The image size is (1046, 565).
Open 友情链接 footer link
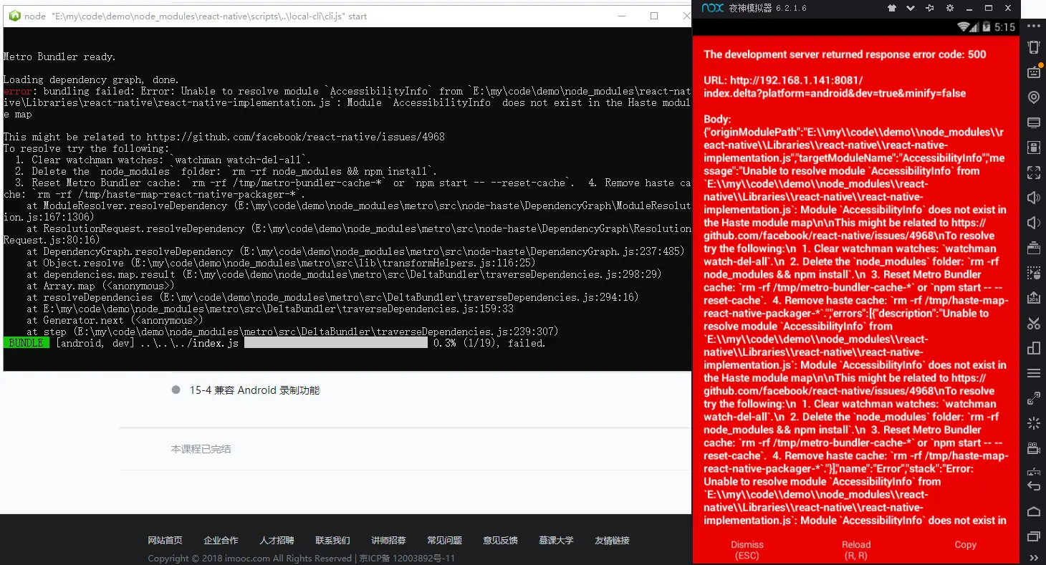(x=612, y=540)
